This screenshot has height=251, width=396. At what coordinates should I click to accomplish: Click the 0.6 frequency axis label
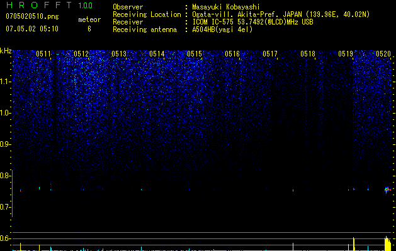coord(5,238)
